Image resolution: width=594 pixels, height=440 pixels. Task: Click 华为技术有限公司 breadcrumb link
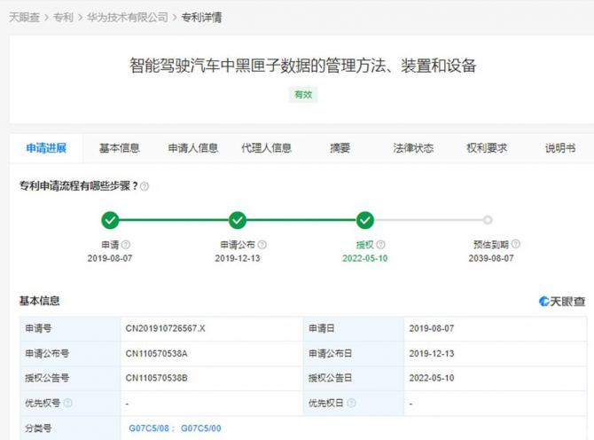(x=128, y=17)
